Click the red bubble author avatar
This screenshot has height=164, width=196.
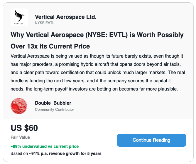[x=19, y=106]
